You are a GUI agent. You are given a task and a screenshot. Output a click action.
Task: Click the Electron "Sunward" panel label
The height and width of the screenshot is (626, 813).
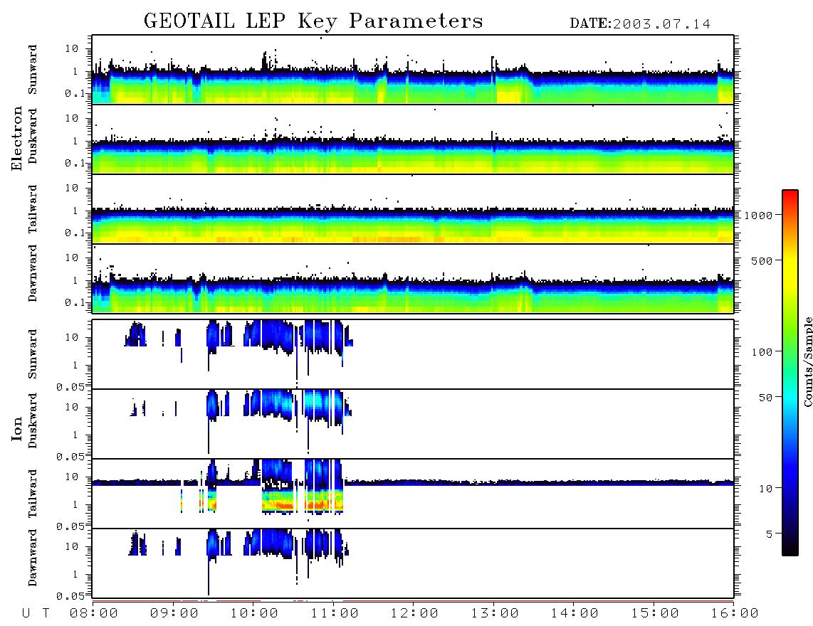[x=32, y=70]
